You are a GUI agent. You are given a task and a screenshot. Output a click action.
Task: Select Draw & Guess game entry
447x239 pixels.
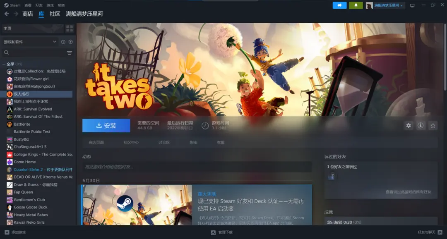click(36, 184)
